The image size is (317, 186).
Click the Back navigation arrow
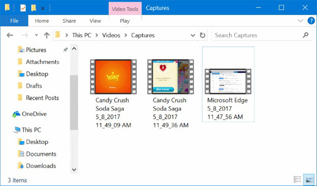click(10, 35)
